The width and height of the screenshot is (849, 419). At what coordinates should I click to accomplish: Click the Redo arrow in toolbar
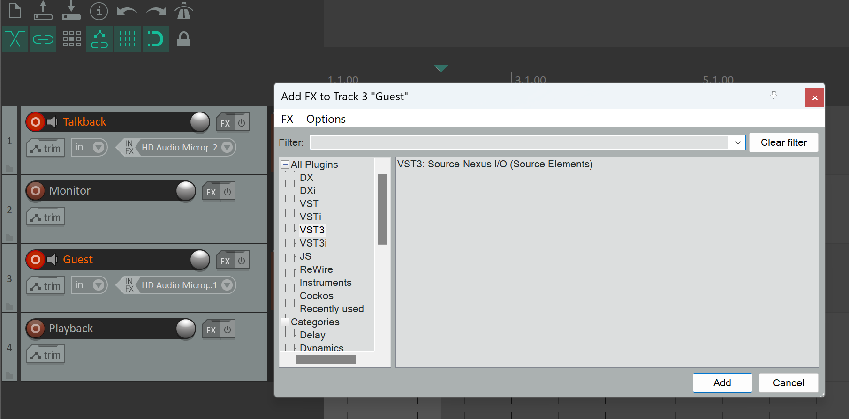[156, 11]
